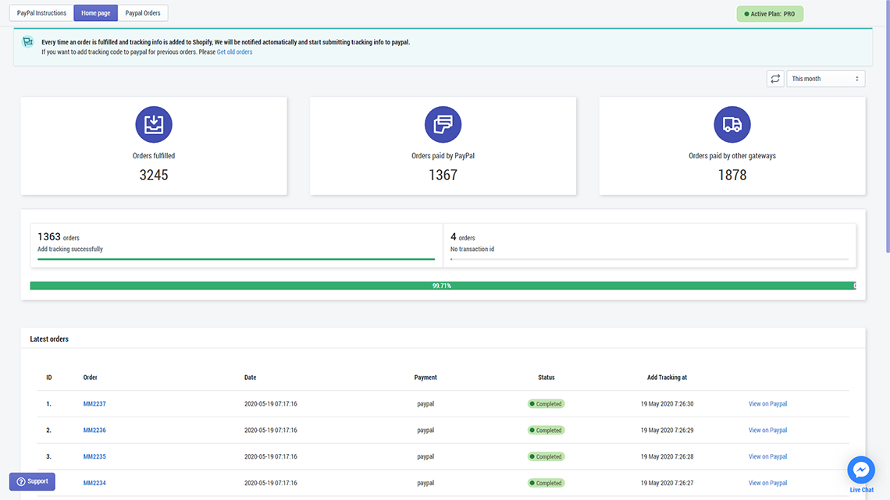The height and width of the screenshot is (500, 890).
Task: Click the Payment column header
Action: 425,378
